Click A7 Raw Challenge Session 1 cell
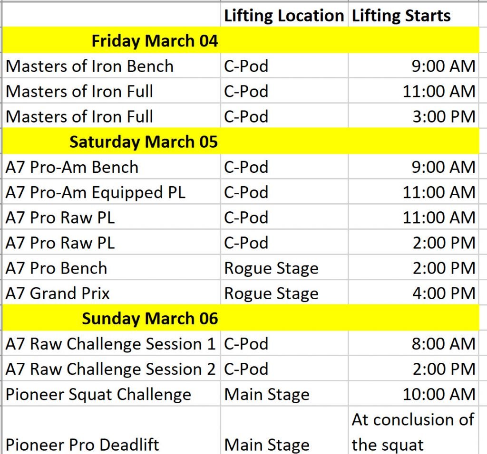The width and height of the screenshot is (487, 454). click(x=111, y=343)
